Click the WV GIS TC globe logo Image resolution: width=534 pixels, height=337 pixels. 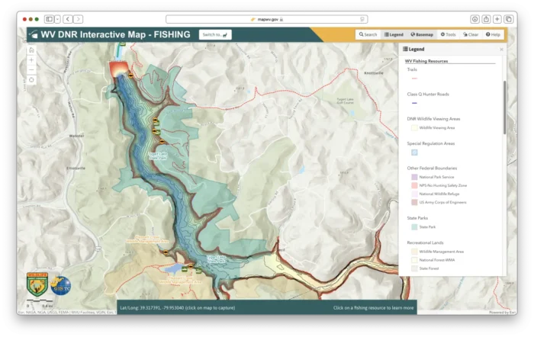(61, 285)
